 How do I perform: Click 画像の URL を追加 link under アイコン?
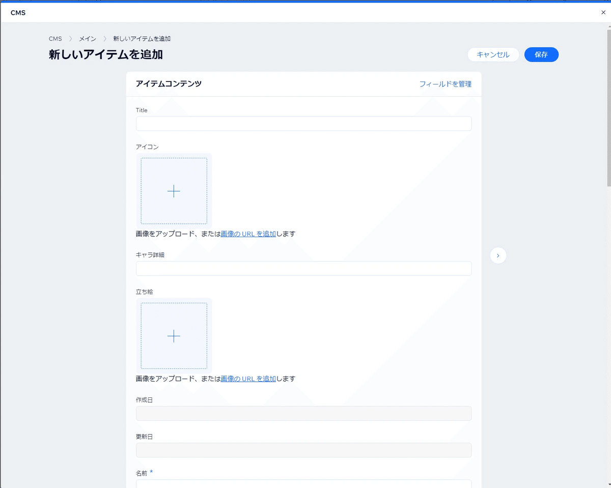[248, 234]
